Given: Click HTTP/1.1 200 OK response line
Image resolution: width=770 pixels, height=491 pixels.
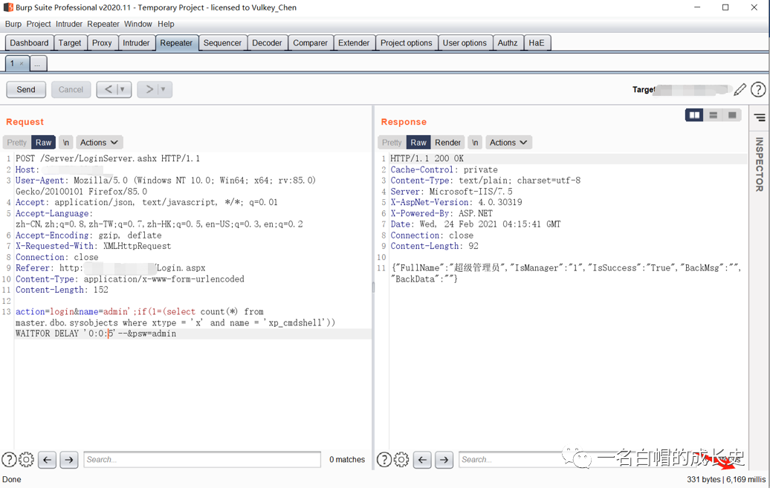Looking at the screenshot, I should [427, 159].
